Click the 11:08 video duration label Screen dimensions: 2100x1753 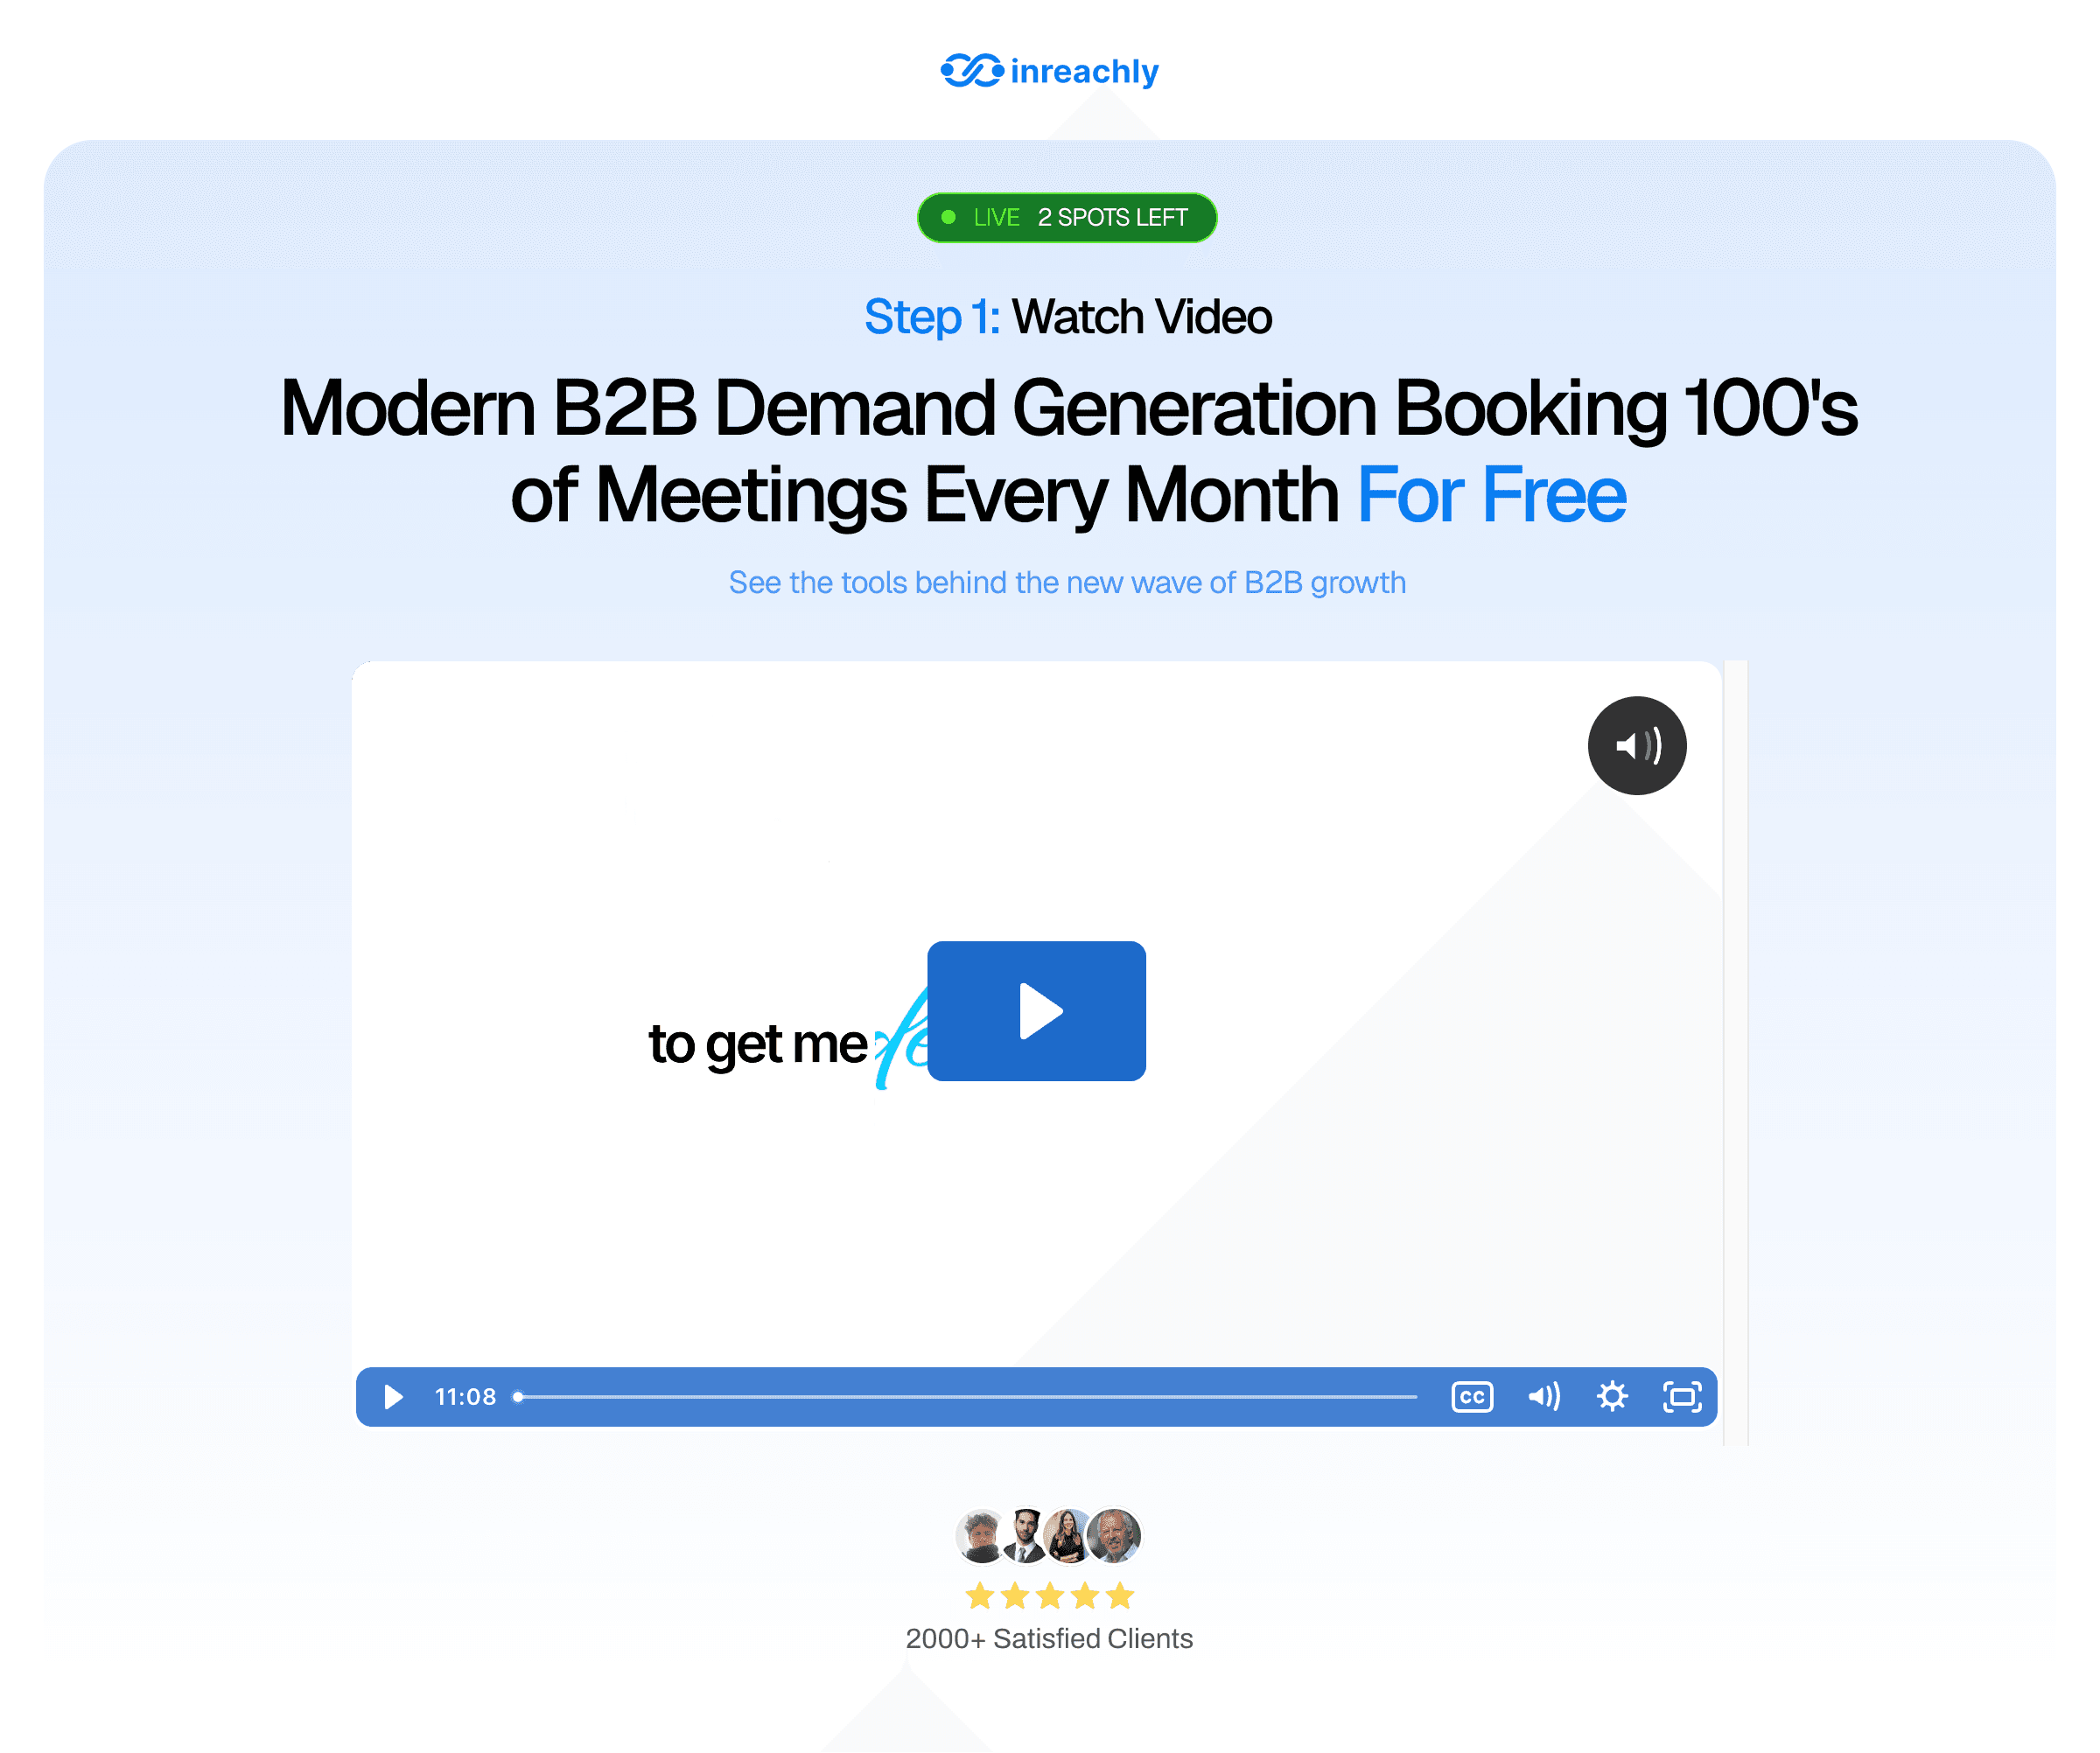[x=465, y=1396]
